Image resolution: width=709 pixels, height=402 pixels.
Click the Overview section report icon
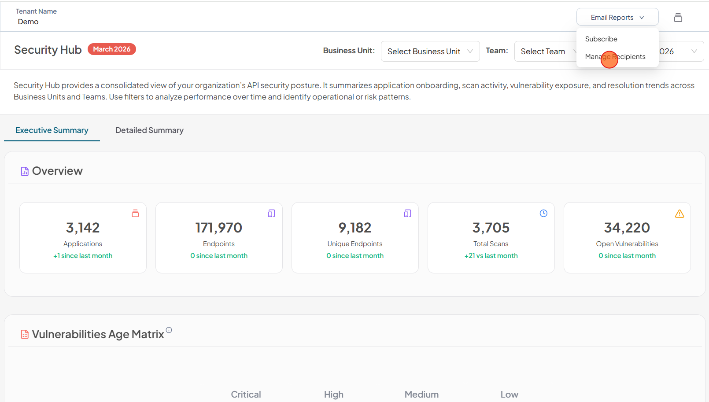pyautogui.click(x=25, y=171)
